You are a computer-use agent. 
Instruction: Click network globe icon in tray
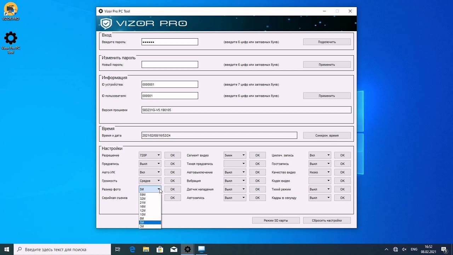396,249
